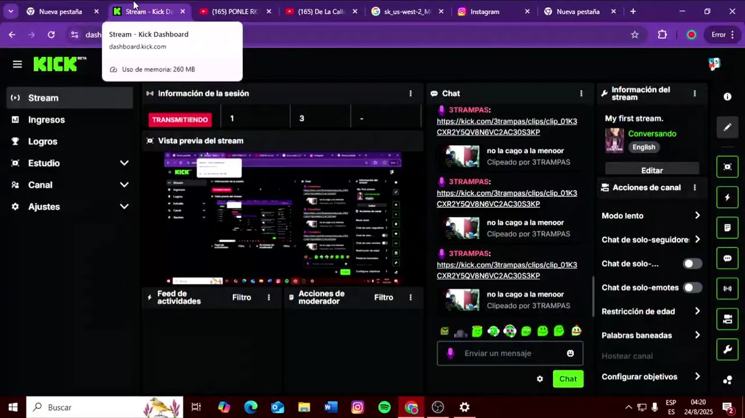
Task: Click the info icon in the right sidebar
Action: point(728,97)
